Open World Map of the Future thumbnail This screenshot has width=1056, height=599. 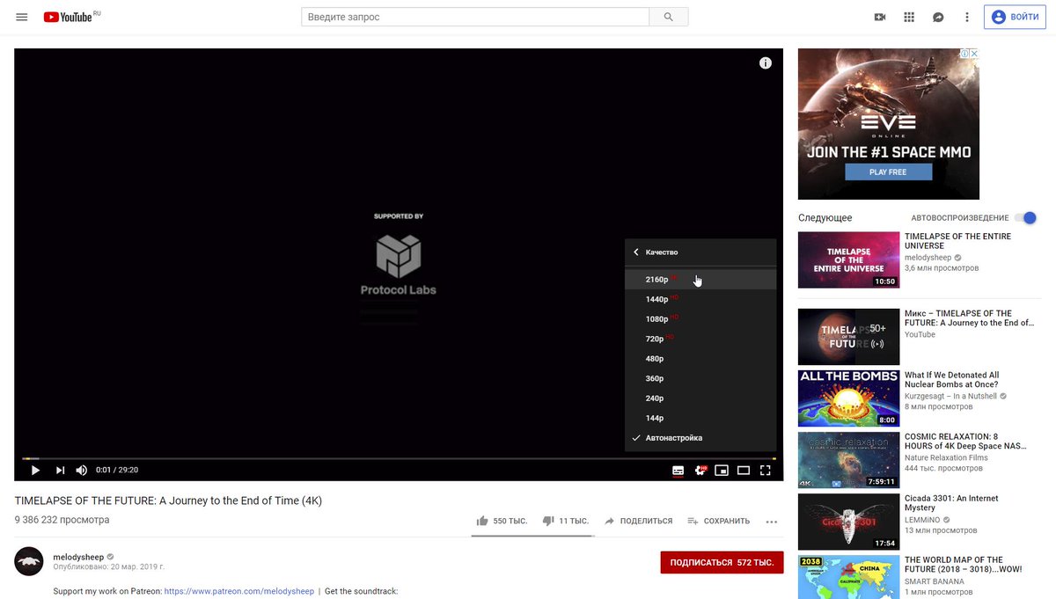[848, 576]
